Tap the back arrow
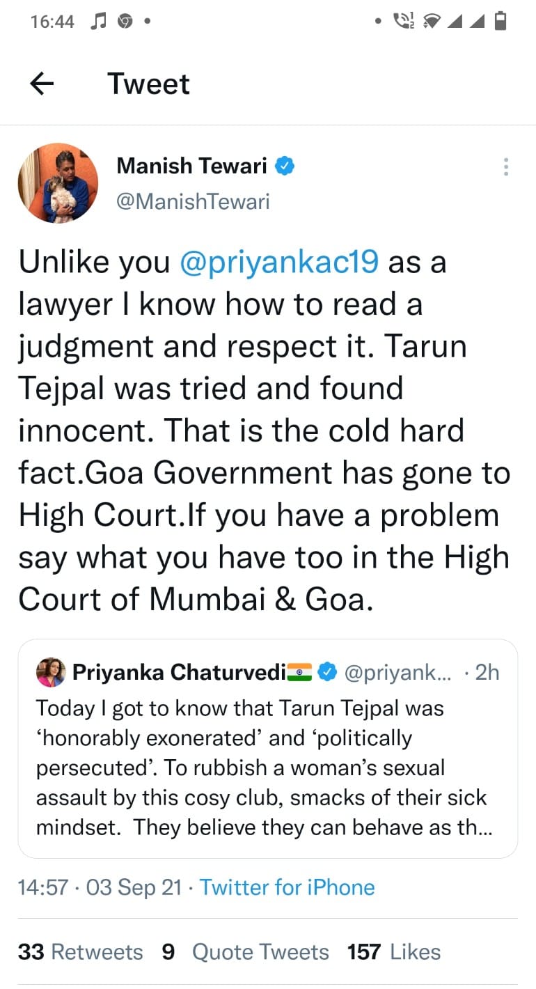The image size is (536, 989). tap(42, 84)
